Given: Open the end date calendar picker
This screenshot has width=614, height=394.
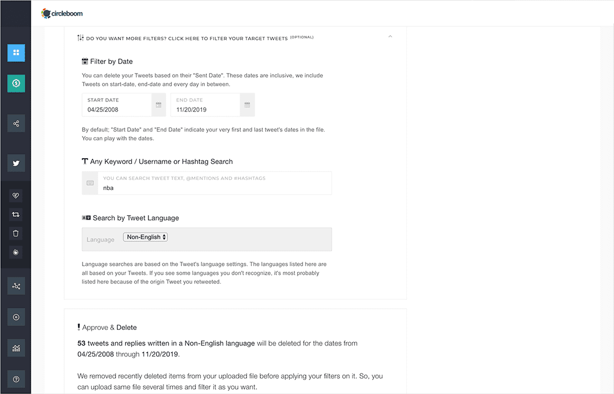Looking at the screenshot, I should tap(247, 104).
